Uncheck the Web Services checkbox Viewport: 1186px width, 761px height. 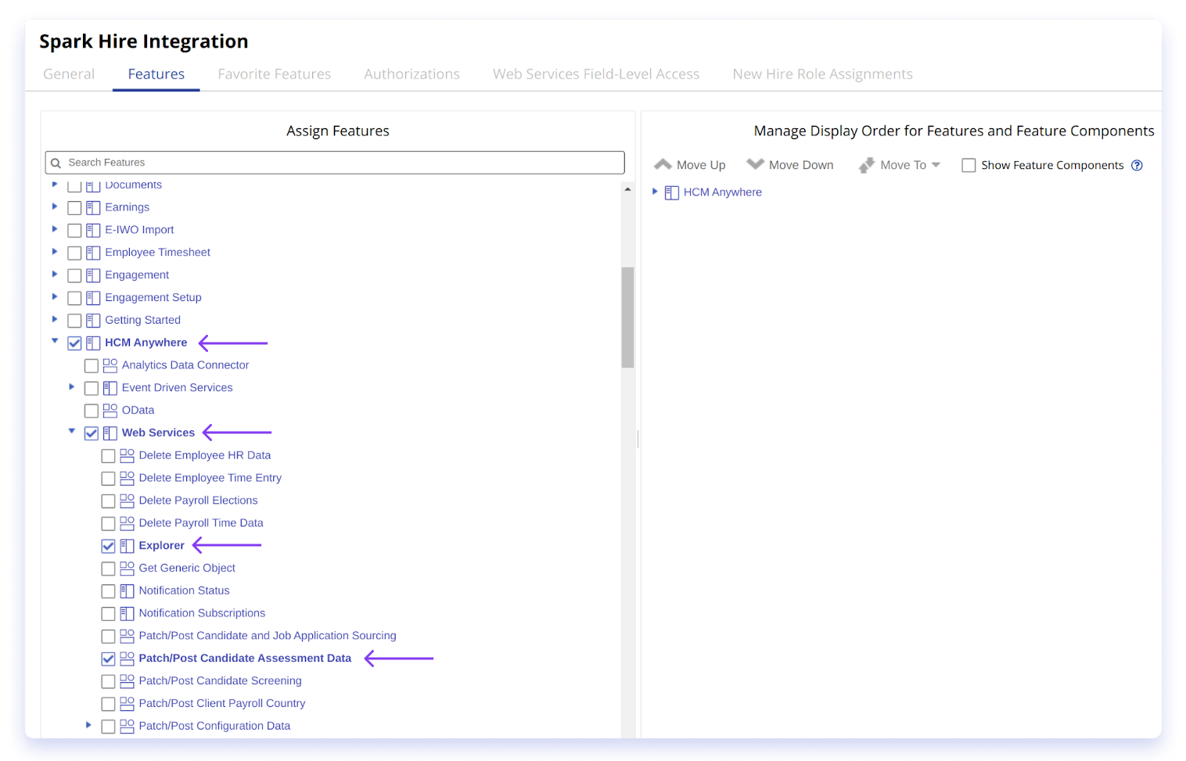pyautogui.click(x=92, y=433)
